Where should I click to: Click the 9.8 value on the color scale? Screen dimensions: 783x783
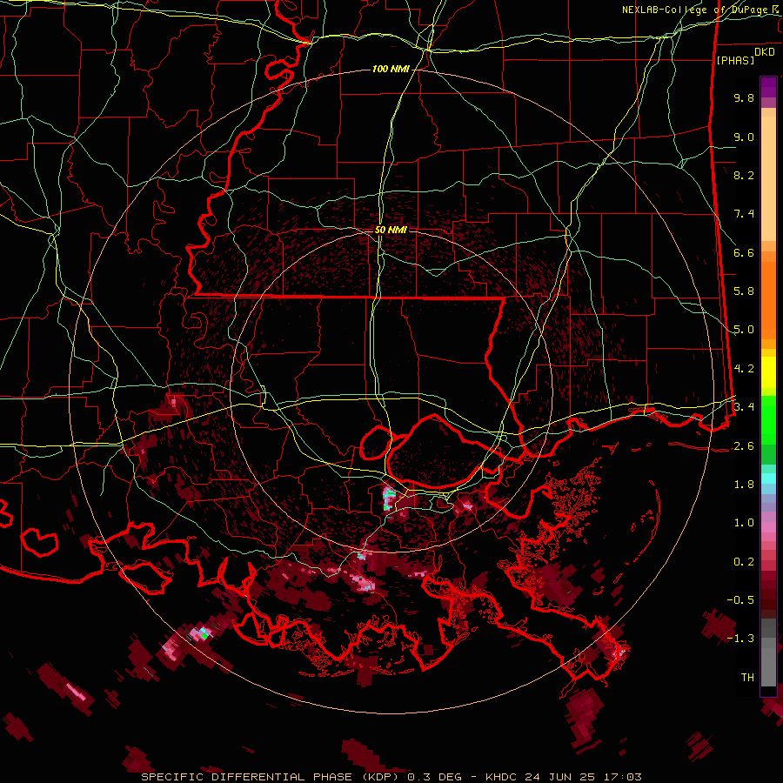pyautogui.click(x=744, y=97)
